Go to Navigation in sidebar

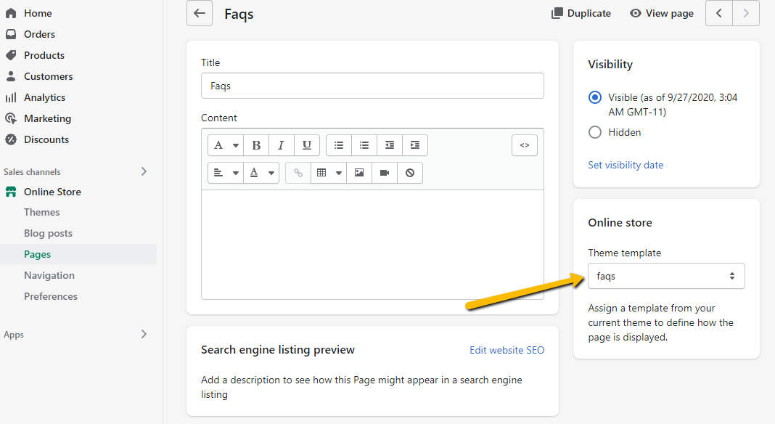click(49, 275)
